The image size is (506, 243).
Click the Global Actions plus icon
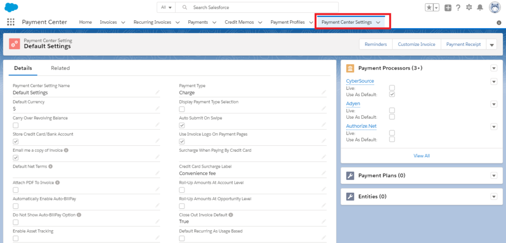(x=448, y=7)
